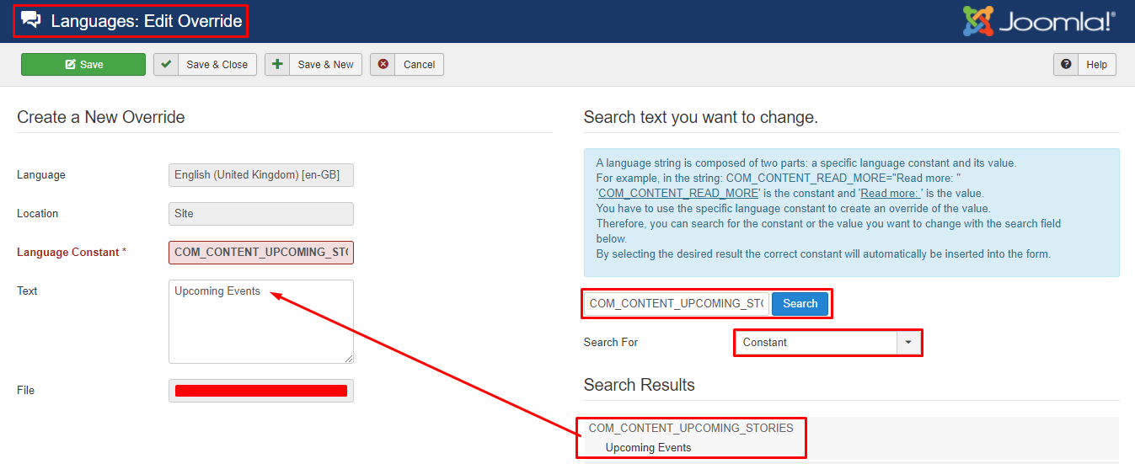
Task: Click the Upcoming Events result text
Action: point(648,448)
